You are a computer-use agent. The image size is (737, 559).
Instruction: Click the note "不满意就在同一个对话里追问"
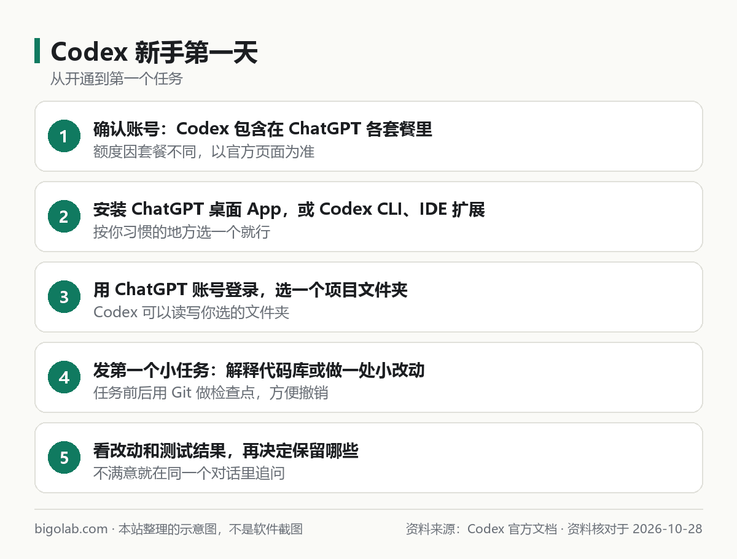(189, 473)
